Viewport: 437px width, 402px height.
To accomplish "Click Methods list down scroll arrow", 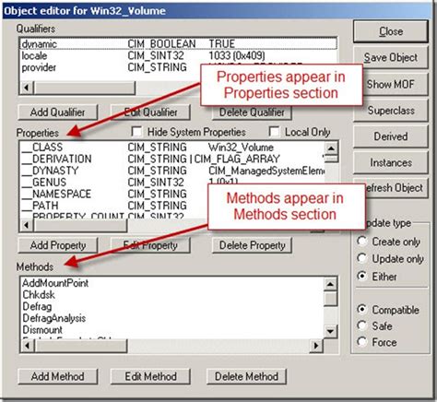I will [x=330, y=331].
